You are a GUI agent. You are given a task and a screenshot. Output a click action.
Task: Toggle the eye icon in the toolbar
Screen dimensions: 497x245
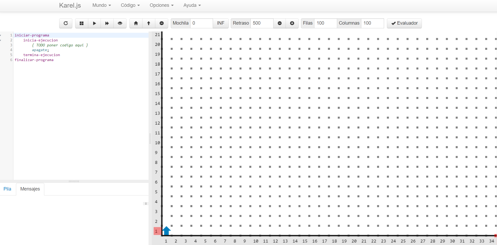coord(120,23)
